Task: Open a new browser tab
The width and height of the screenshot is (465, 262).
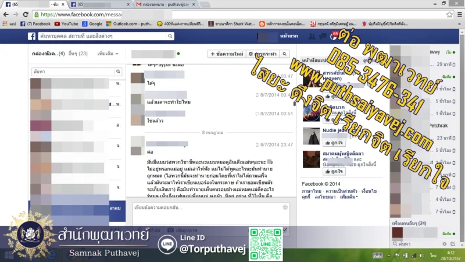Action: [x=205, y=5]
